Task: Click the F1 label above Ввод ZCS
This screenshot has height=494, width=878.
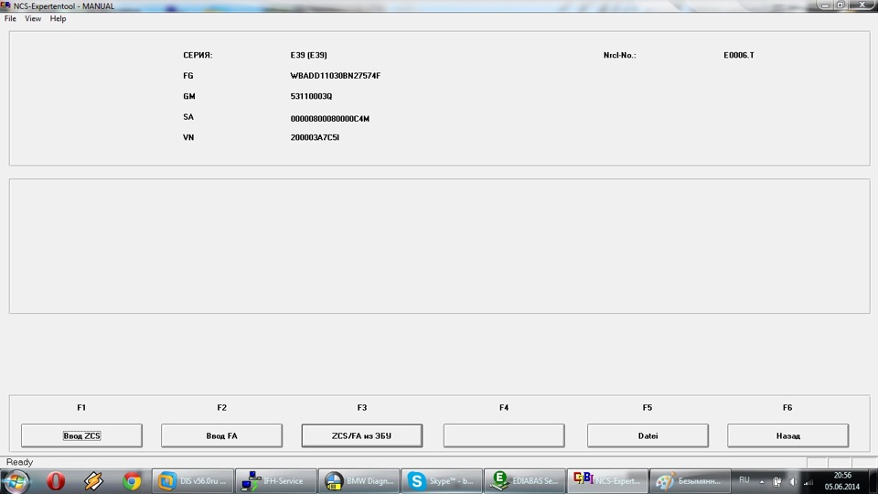Action: (x=81, y=408)
